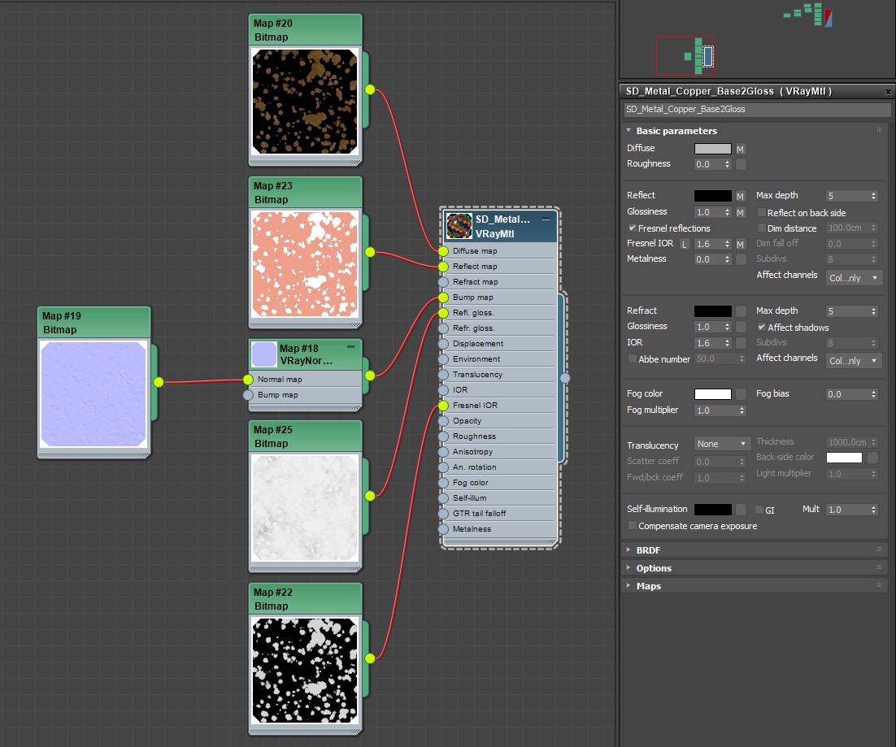The height and width of the screenshot is (747, 896).
Task: Click the Refl. gloss. input socket
Action: [x=443, y=313]
